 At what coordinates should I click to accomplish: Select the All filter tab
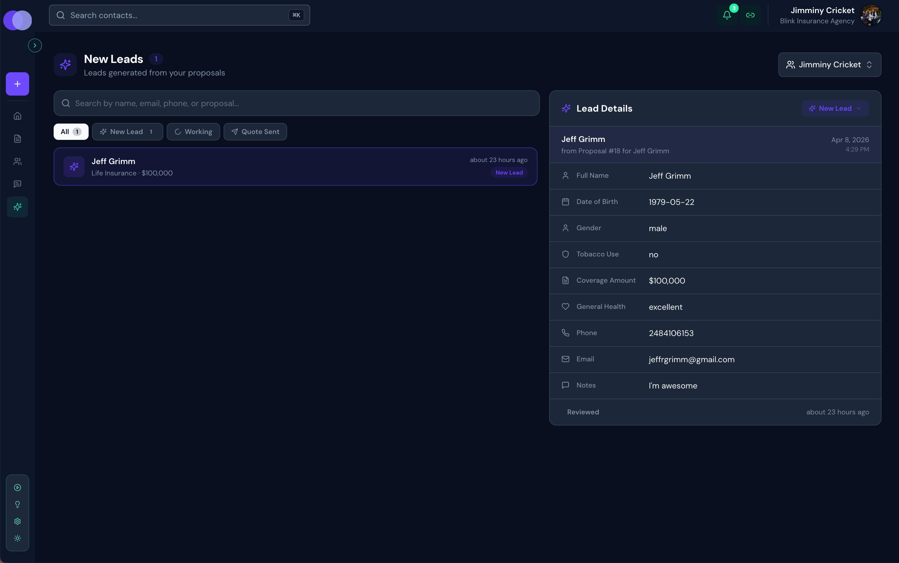[71, 132]
